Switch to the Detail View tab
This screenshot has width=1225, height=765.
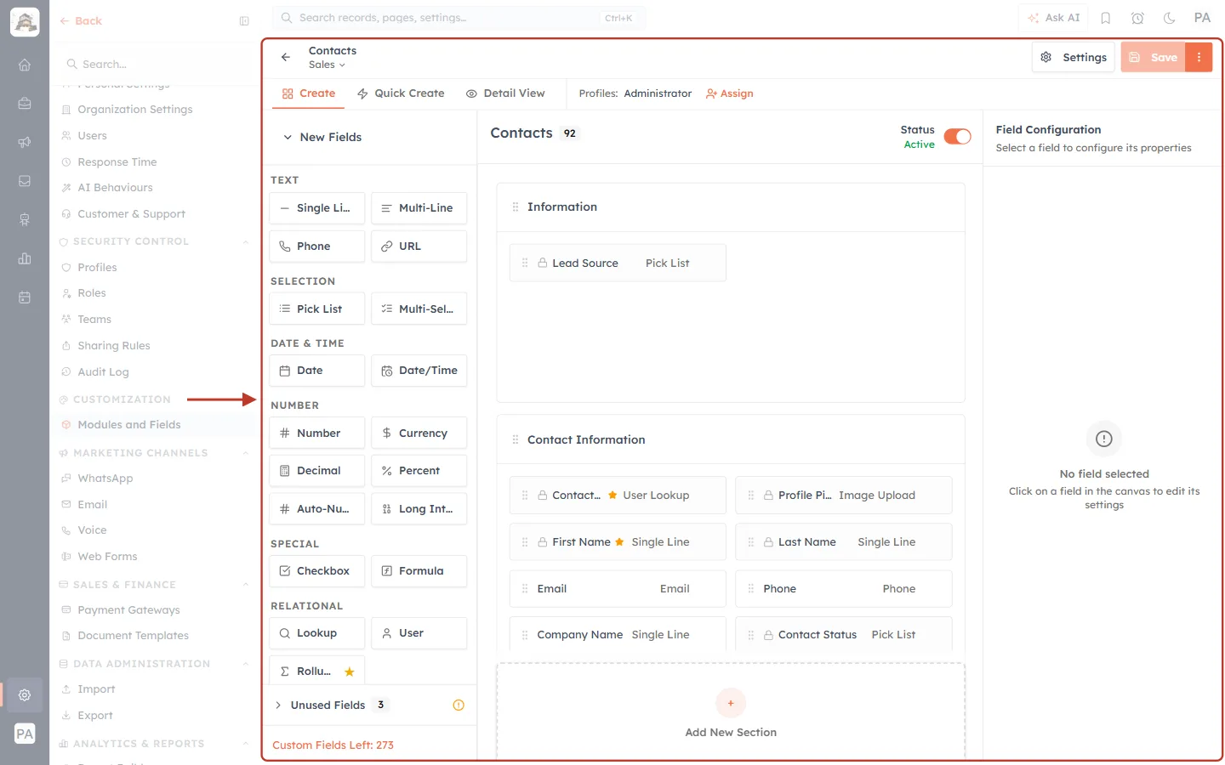pos(505,93)
